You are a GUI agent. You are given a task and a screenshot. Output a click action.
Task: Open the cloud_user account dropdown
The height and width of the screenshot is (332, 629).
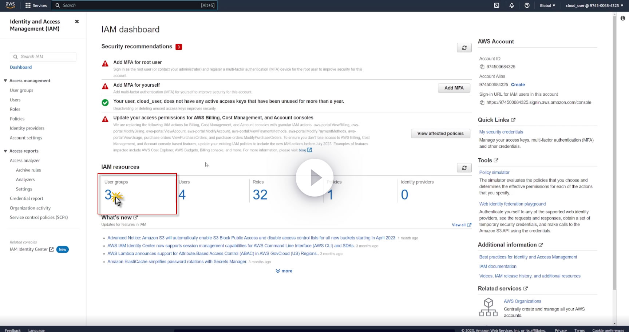(x=595, y=5)
